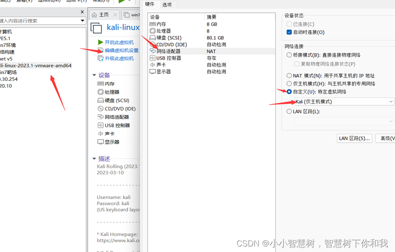Image resolution: width=395 pixels, height=252 pixels.
Task: Click the Password: kali description text
Action: 113,204
